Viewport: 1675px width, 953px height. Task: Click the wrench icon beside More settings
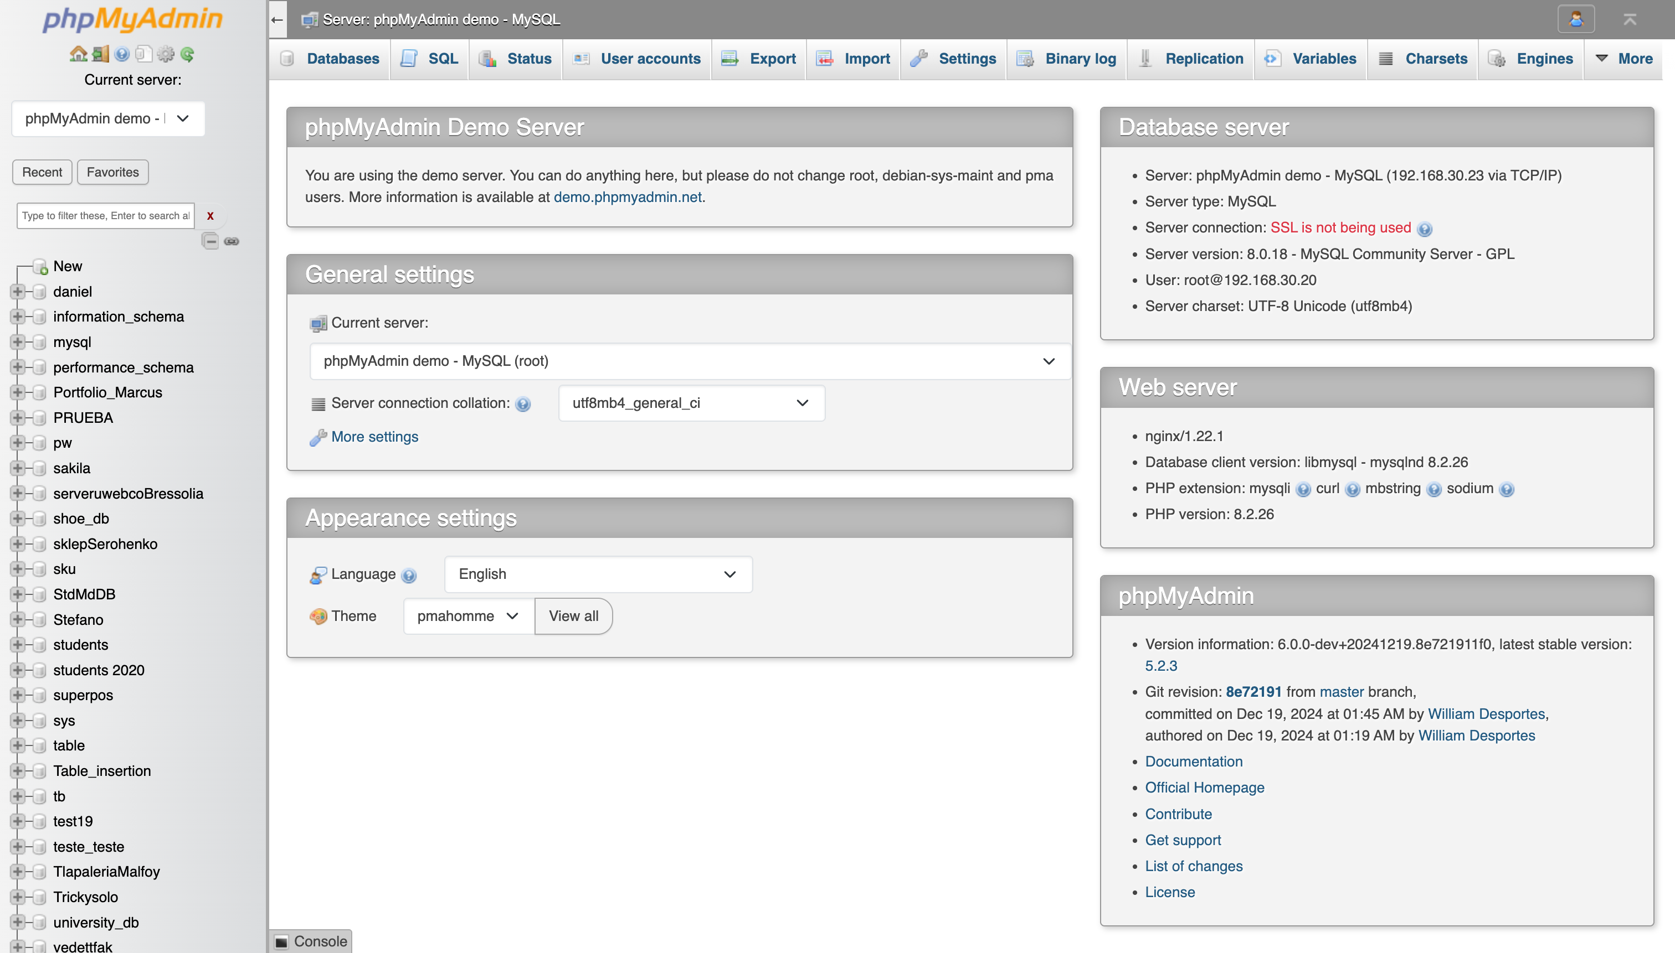318,437
